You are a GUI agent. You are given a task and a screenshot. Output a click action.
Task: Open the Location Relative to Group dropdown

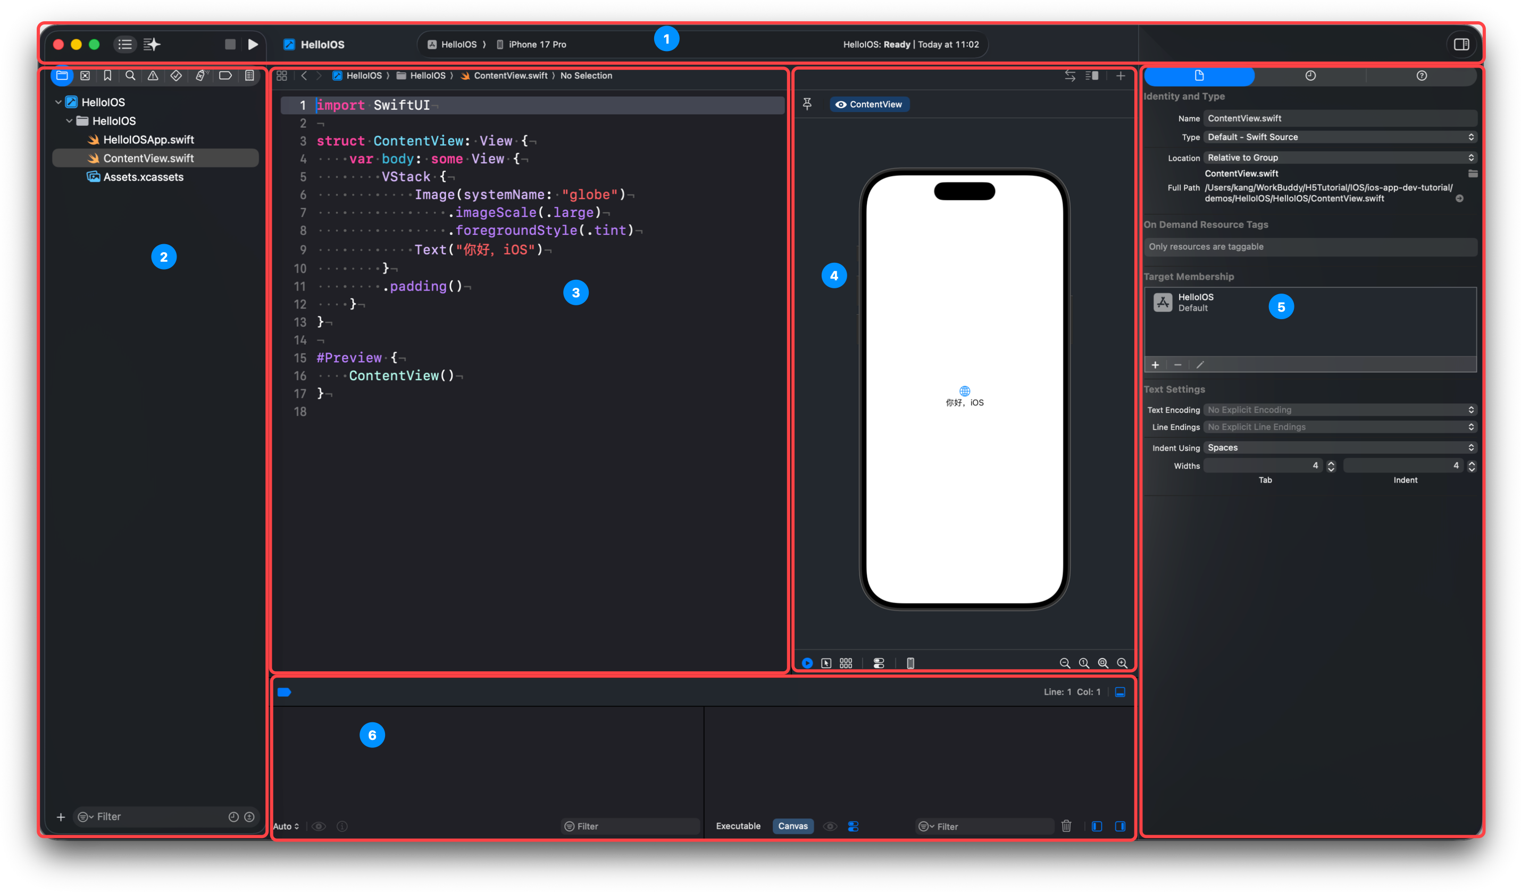(x=1340, y=157)
